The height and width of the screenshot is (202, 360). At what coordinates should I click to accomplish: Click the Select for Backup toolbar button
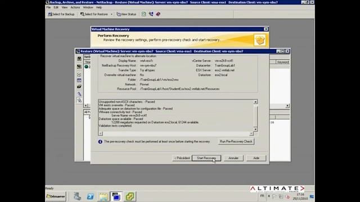point(61,14)
